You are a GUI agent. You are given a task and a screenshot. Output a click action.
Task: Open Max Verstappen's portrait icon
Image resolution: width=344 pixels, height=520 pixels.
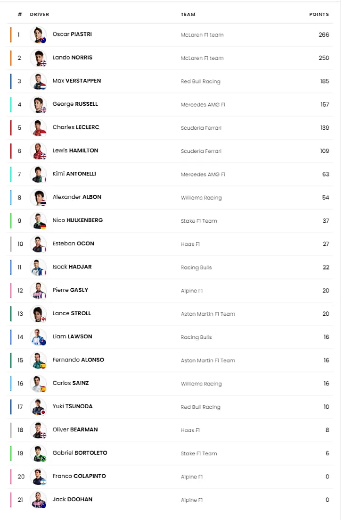click(38, 81)
